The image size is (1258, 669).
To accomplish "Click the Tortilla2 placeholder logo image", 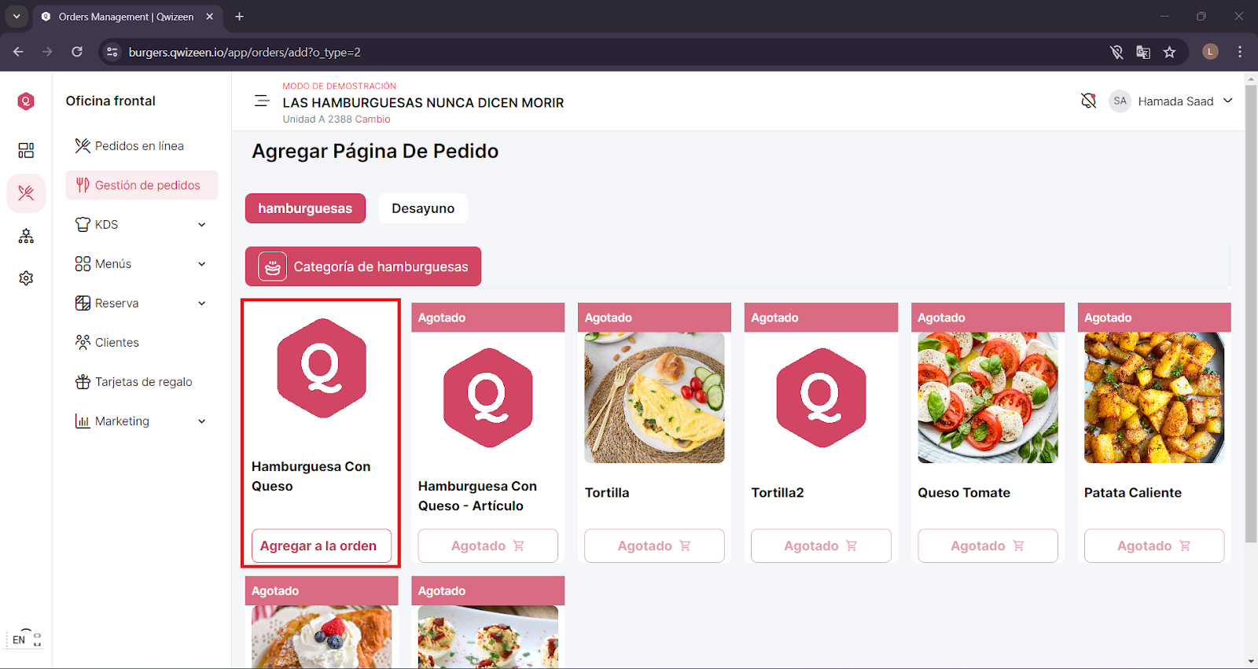I will [x=821, y=398].
